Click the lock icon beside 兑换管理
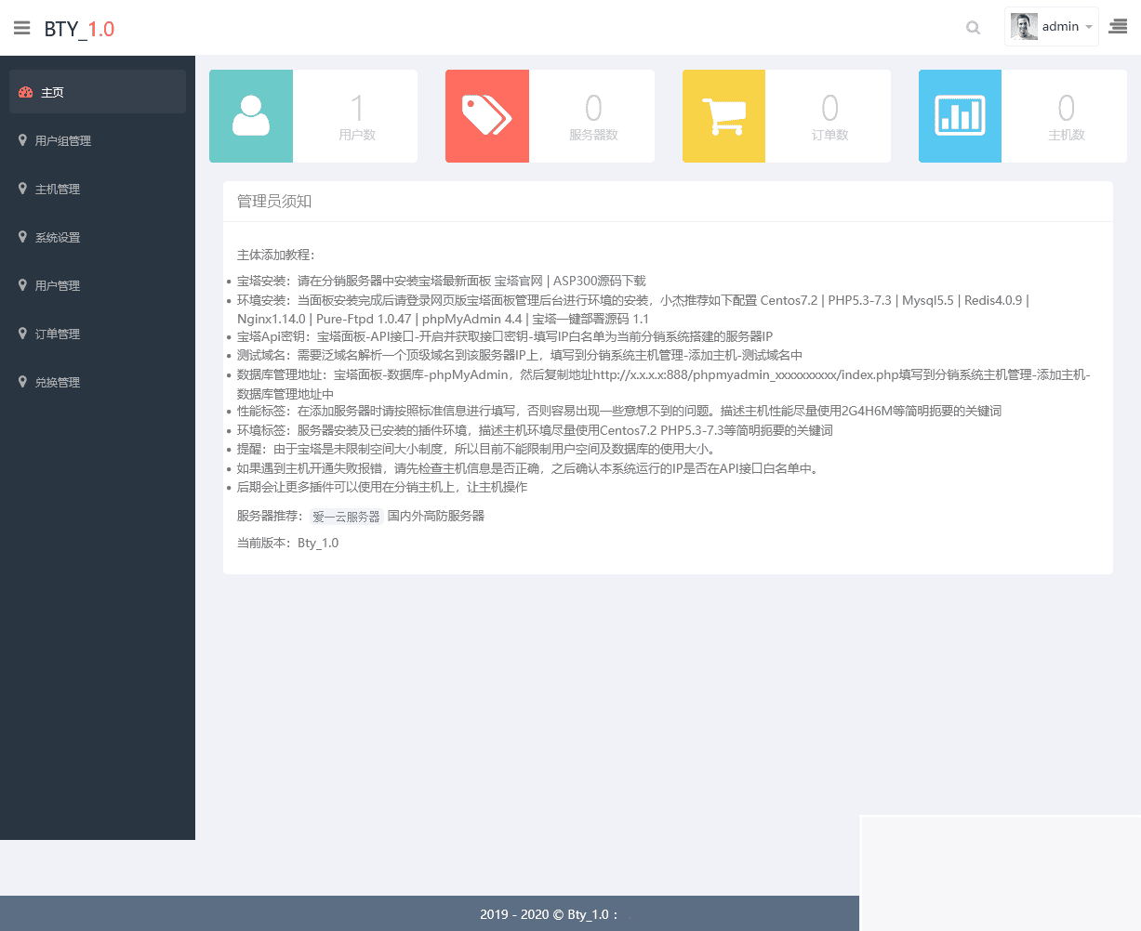This screenshot has height=931, width=1141. (21, 382)
